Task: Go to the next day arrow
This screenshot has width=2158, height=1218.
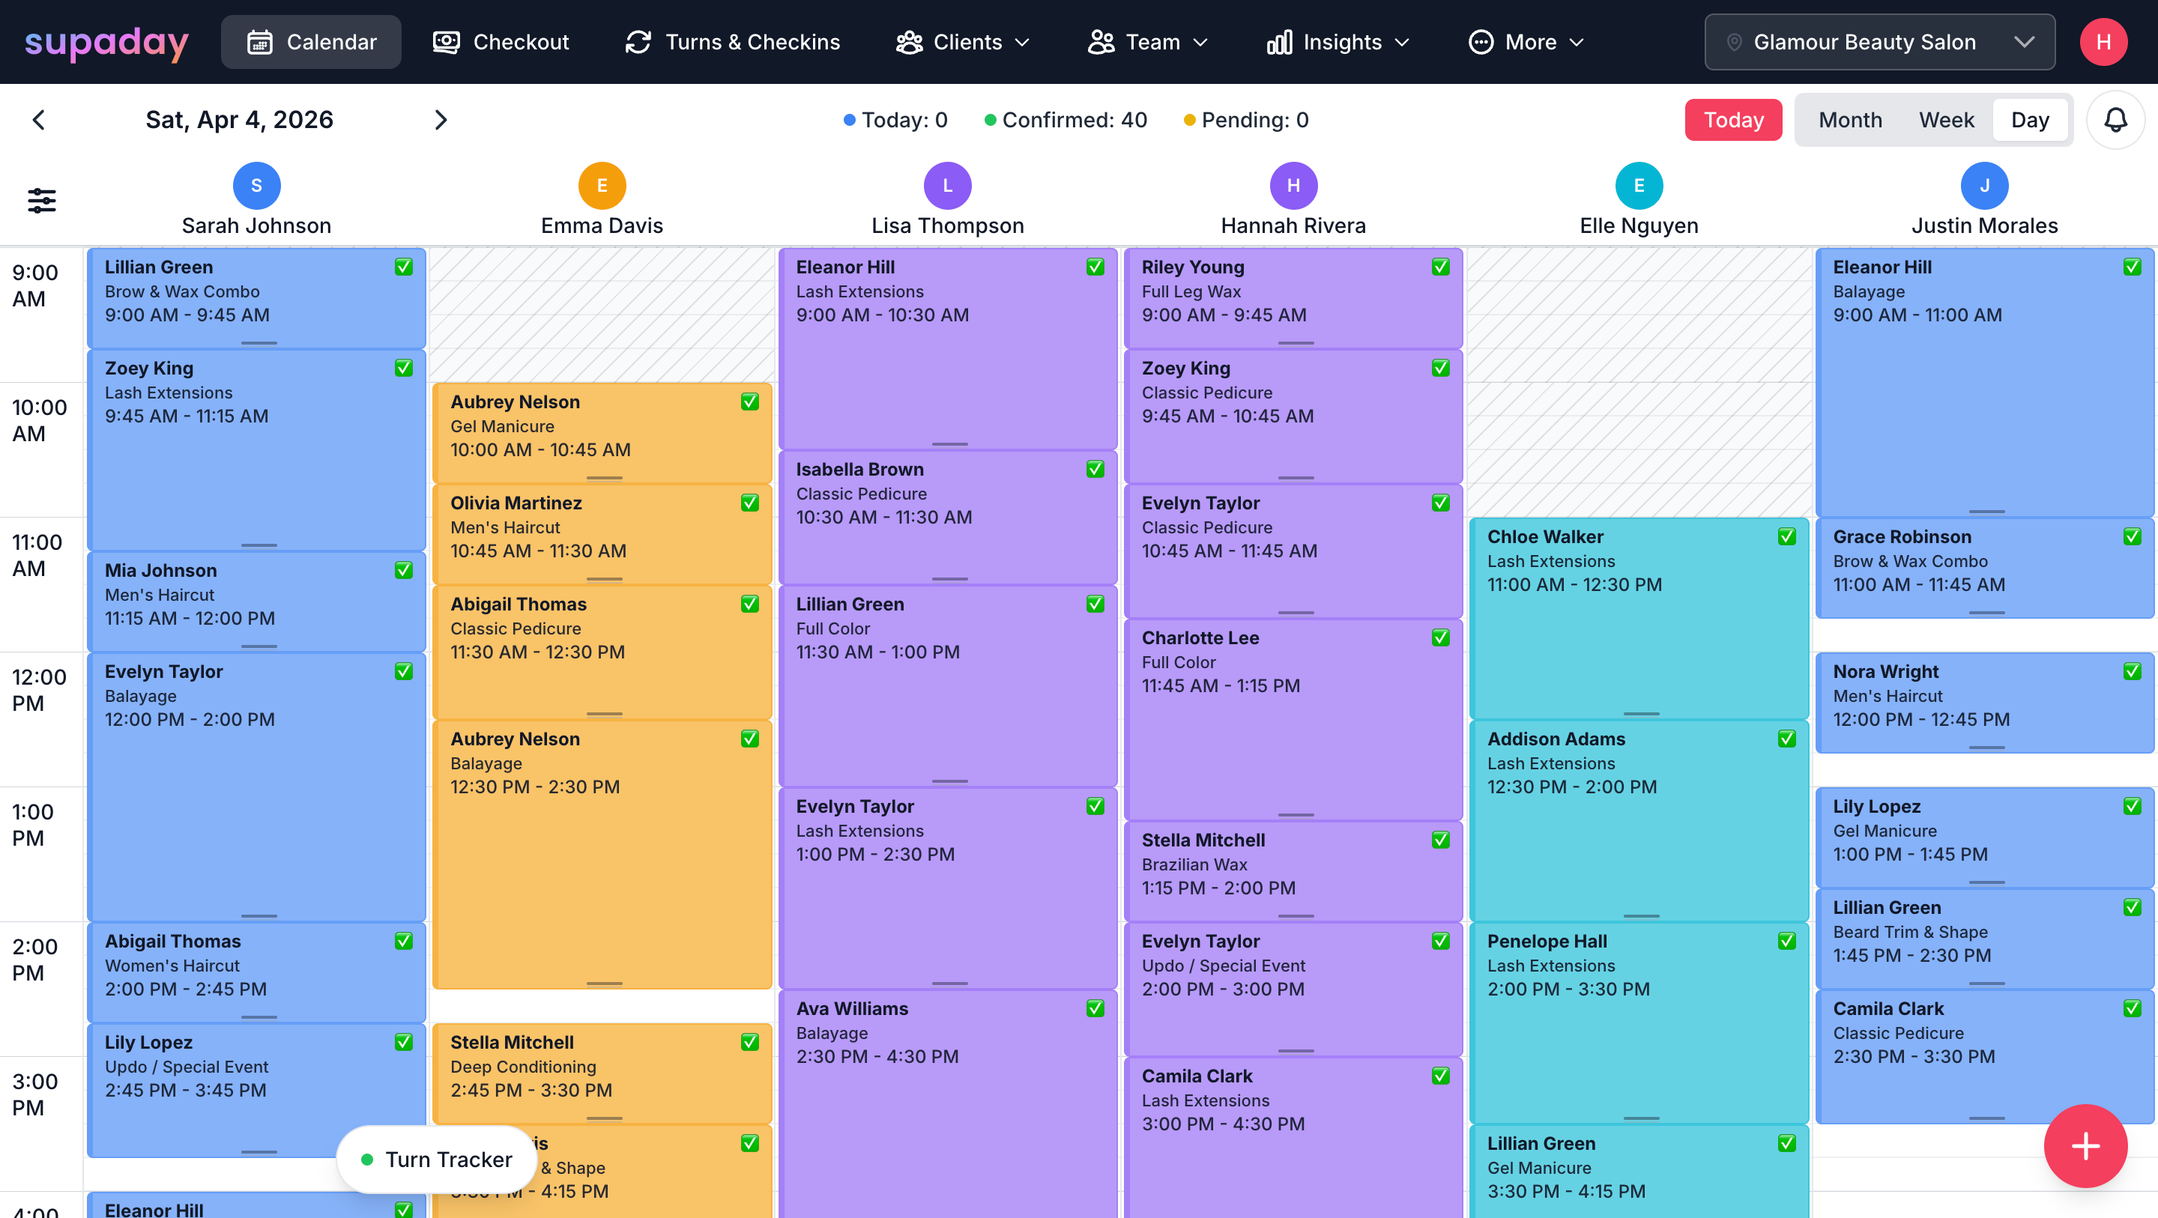Action: (441, 120)
